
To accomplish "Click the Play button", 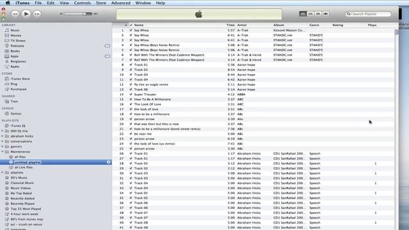I will click(x=26, y=14).
